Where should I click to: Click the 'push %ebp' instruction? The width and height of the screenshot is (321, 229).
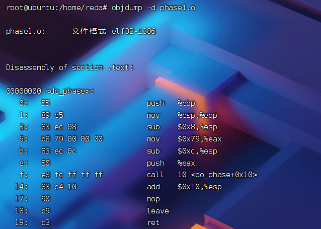[x=171, y=103]
